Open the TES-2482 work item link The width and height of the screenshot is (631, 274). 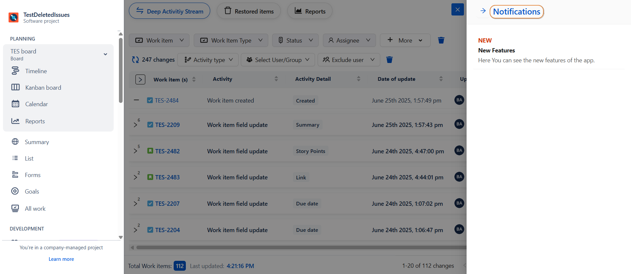(x=167, y=151)
